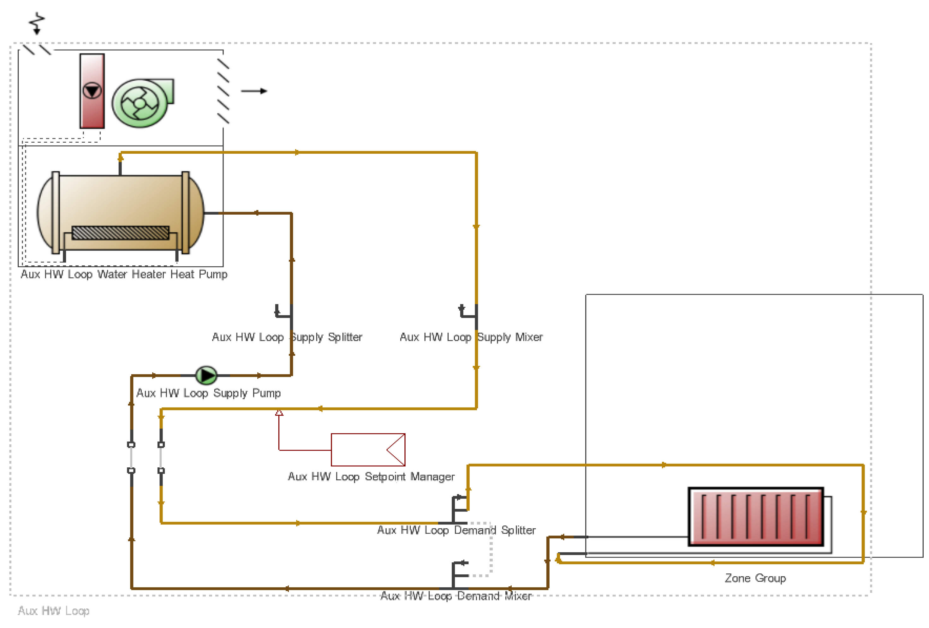
Task: Click the Aux HW Loop Supply Pump label
Action: tap(208, 393)
